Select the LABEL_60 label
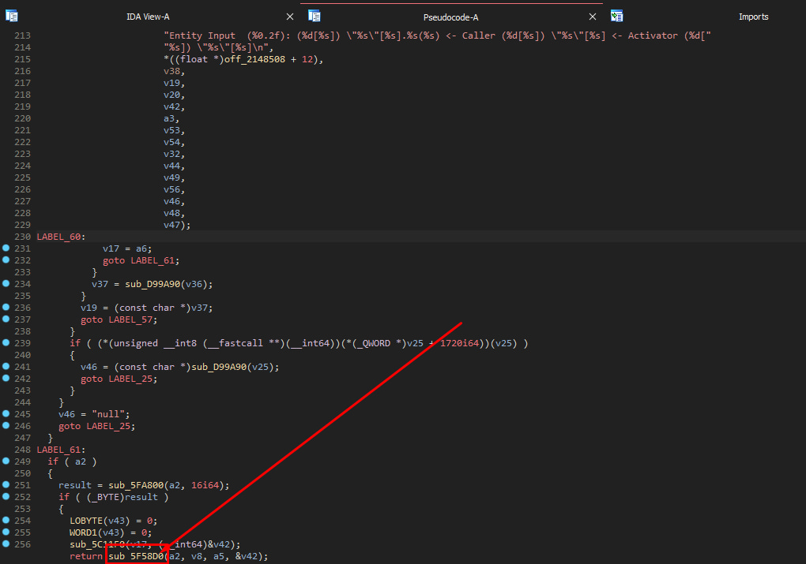Viewport: 806px width, 564px height. pos(58,237)
